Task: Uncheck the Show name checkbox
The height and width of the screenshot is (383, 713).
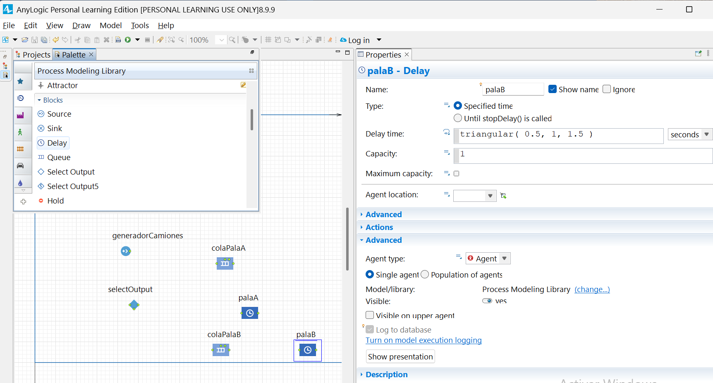Action: pyautogui.click(x=553, y=89)
